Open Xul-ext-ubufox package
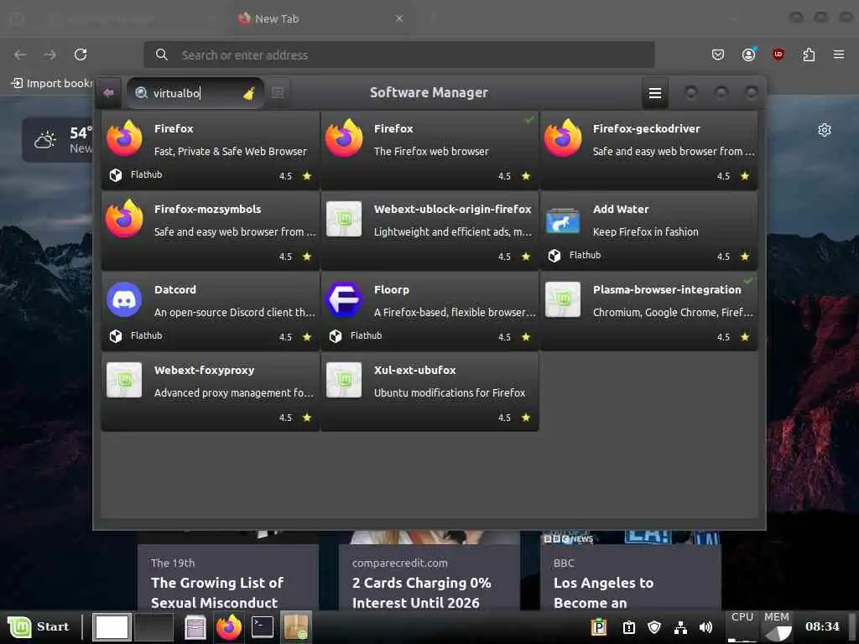Screen dimensions: 859x644 [x=429, y=392]
